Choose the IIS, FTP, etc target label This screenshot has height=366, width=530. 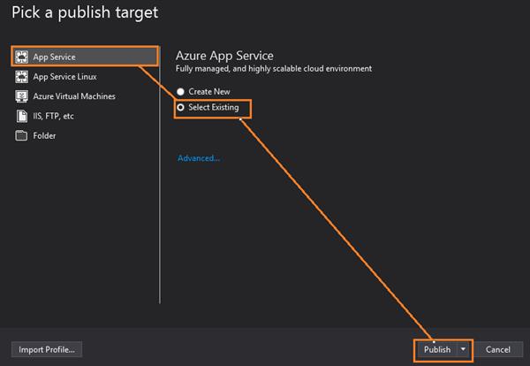click(55, 116)
